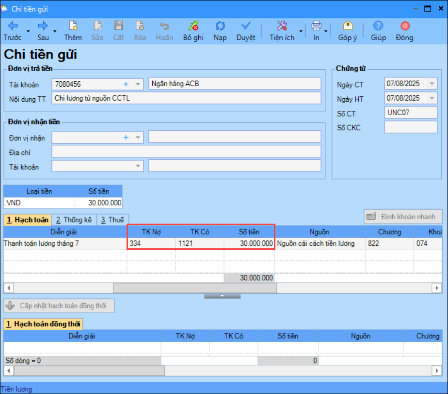The width and height of the screenshot is (448, 394).
Task: Open Ngày HT date picker
Action: (432, 98)
